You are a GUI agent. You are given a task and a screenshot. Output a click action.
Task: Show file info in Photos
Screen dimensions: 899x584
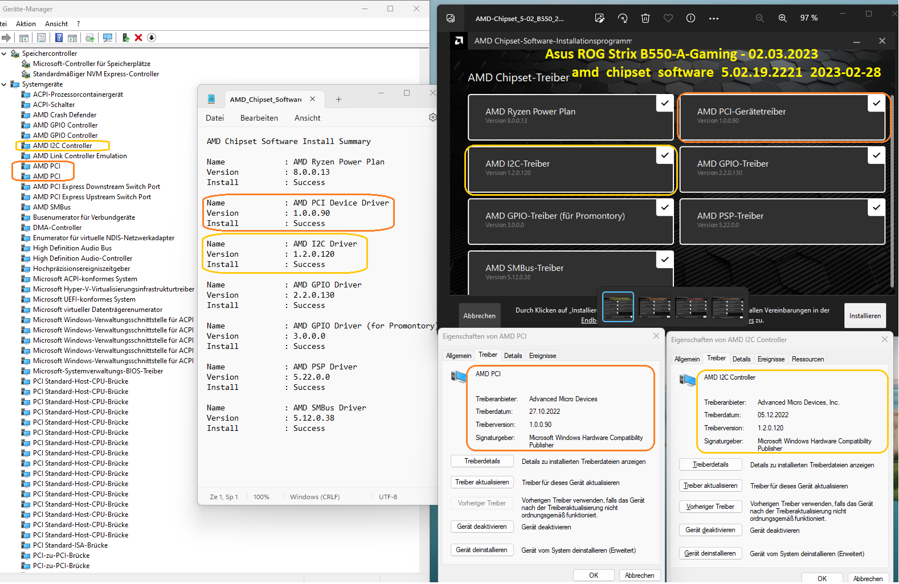click(690, 18)
